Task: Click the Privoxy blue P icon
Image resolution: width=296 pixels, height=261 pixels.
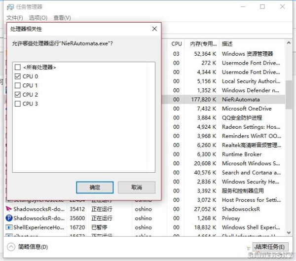Action: 9,218
